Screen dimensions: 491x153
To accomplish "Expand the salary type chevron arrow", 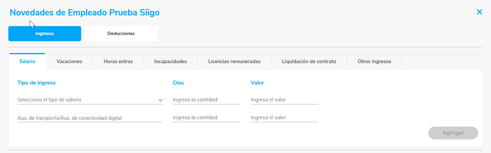I will pos(160,100).
